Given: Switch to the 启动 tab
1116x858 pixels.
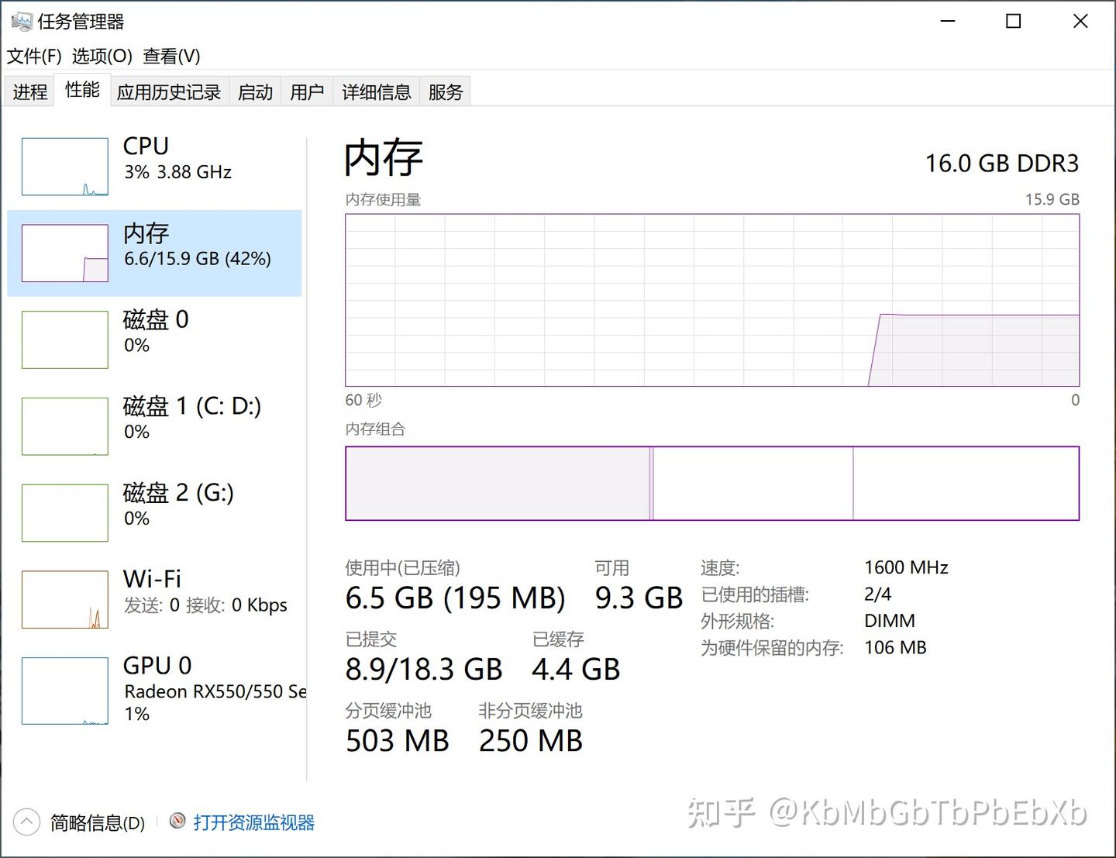Looking at the screenshot, I should pos(255,91).
